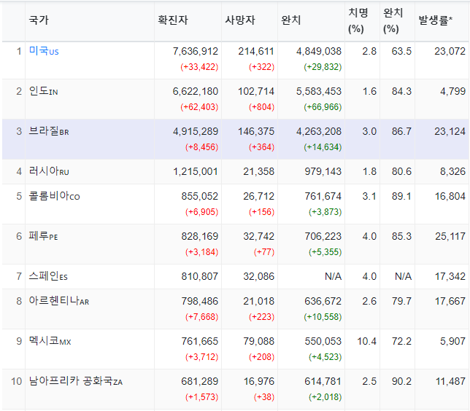
Task: Open the 미국 US country link
Action: point(44,51)
